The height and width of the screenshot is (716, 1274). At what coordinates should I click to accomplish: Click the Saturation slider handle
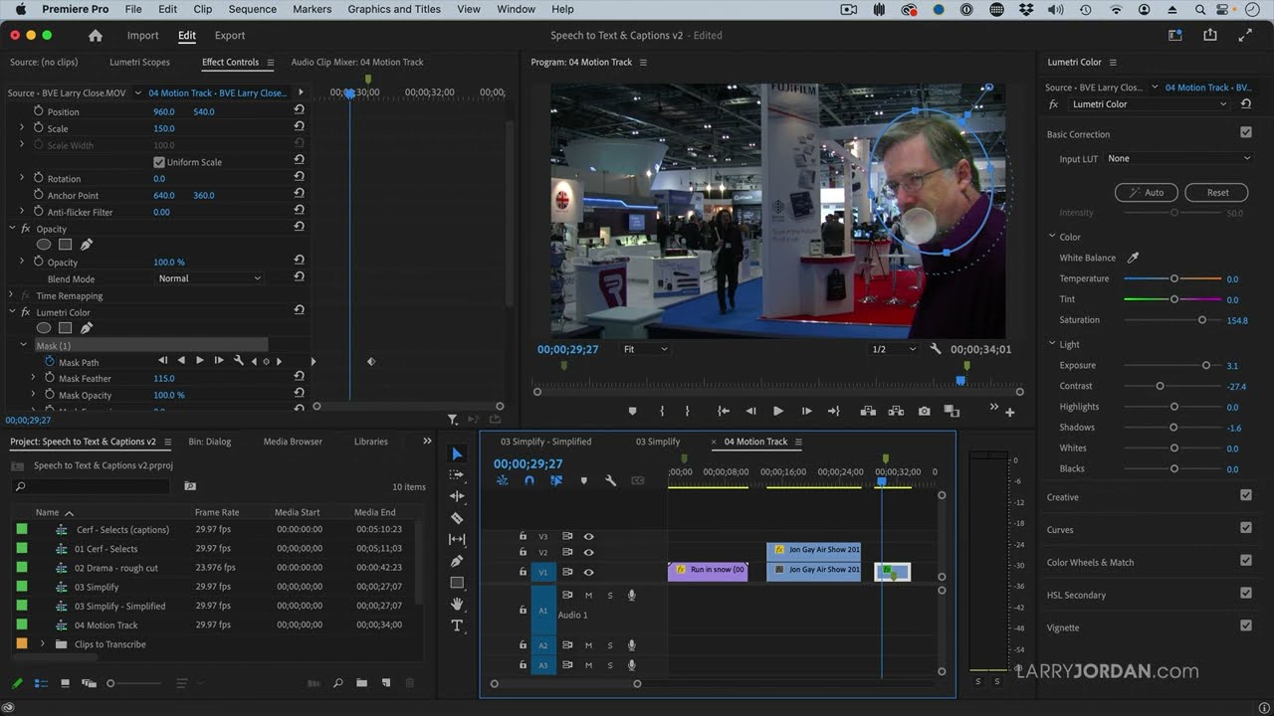tap(1202, 320)
